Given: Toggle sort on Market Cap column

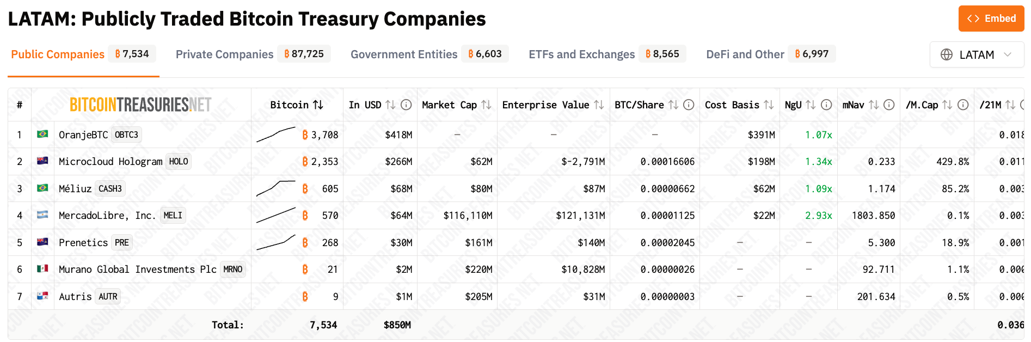Looking at the screenshot, I should click(487, 105).
